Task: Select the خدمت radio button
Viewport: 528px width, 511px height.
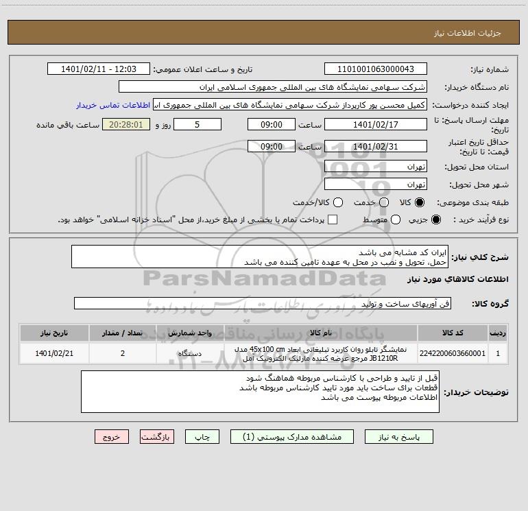Action: pos(384,202)
